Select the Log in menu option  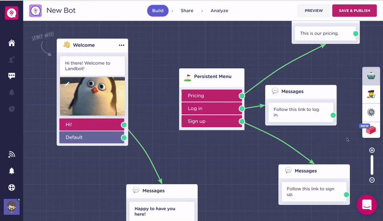(x=212, y=109)
